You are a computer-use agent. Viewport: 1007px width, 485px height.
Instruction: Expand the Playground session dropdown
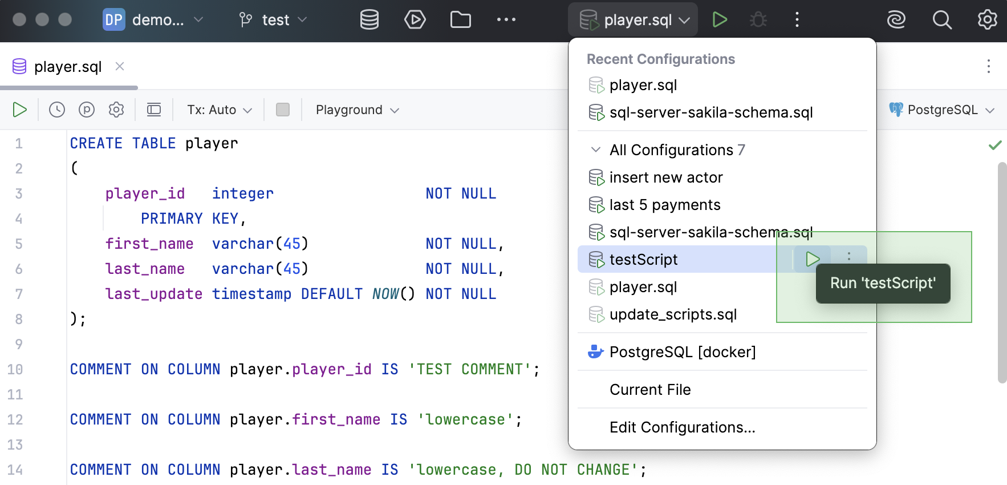357,110
